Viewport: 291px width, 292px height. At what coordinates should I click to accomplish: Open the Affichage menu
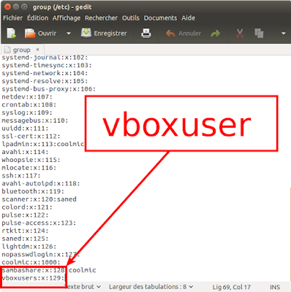(67, 18)
